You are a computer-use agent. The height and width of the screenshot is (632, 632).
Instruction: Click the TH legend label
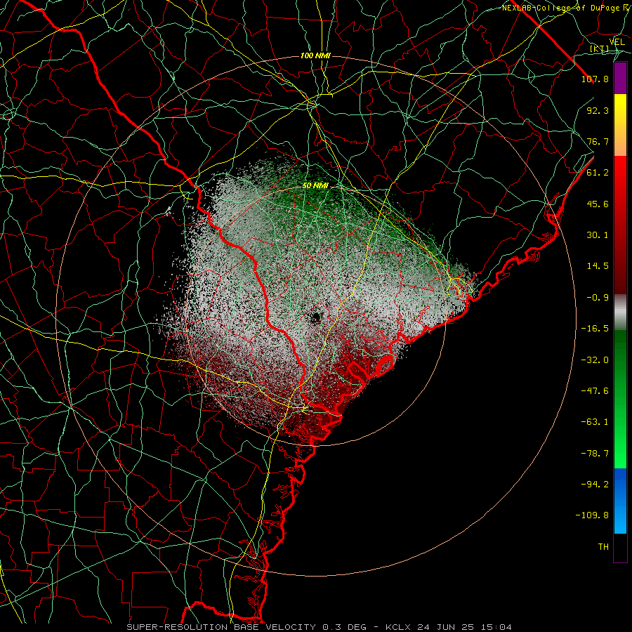point(603,547)
